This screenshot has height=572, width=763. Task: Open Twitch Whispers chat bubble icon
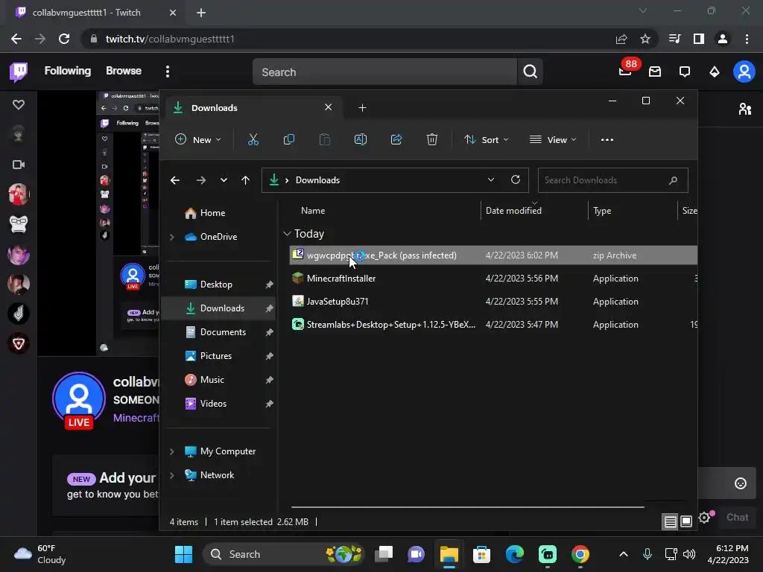tap(685, 72)
